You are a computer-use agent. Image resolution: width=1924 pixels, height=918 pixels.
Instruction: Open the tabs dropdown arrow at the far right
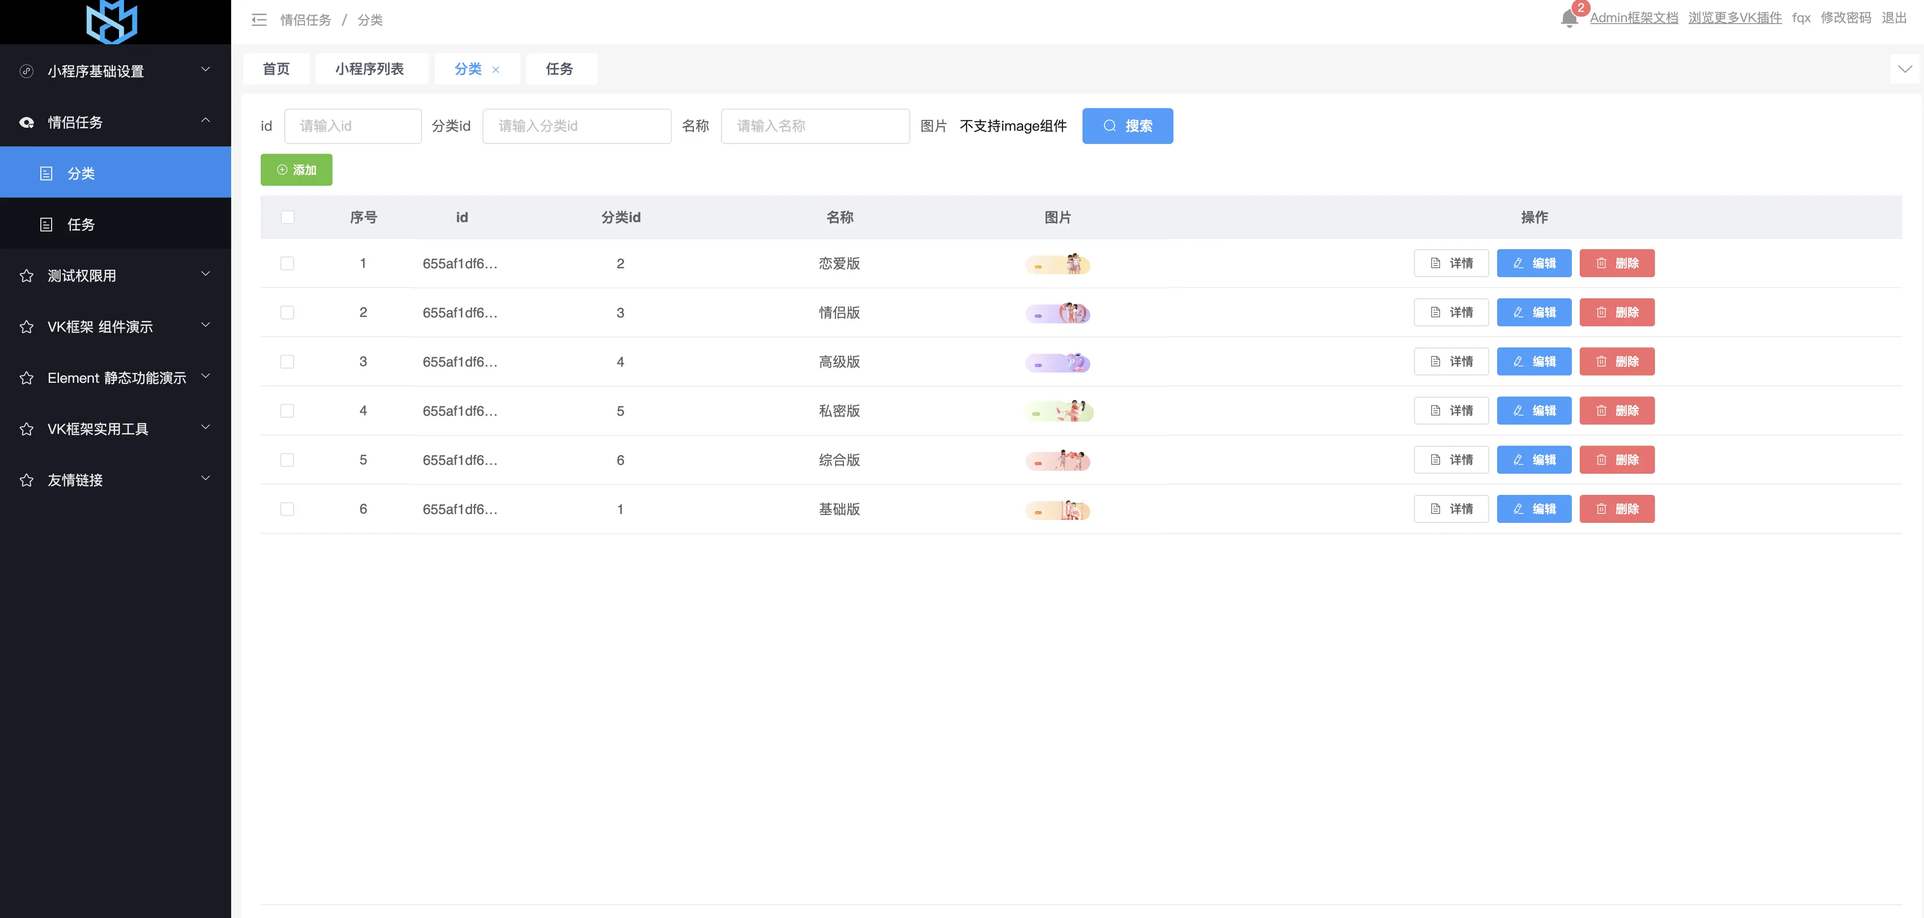click(1905, 69)
